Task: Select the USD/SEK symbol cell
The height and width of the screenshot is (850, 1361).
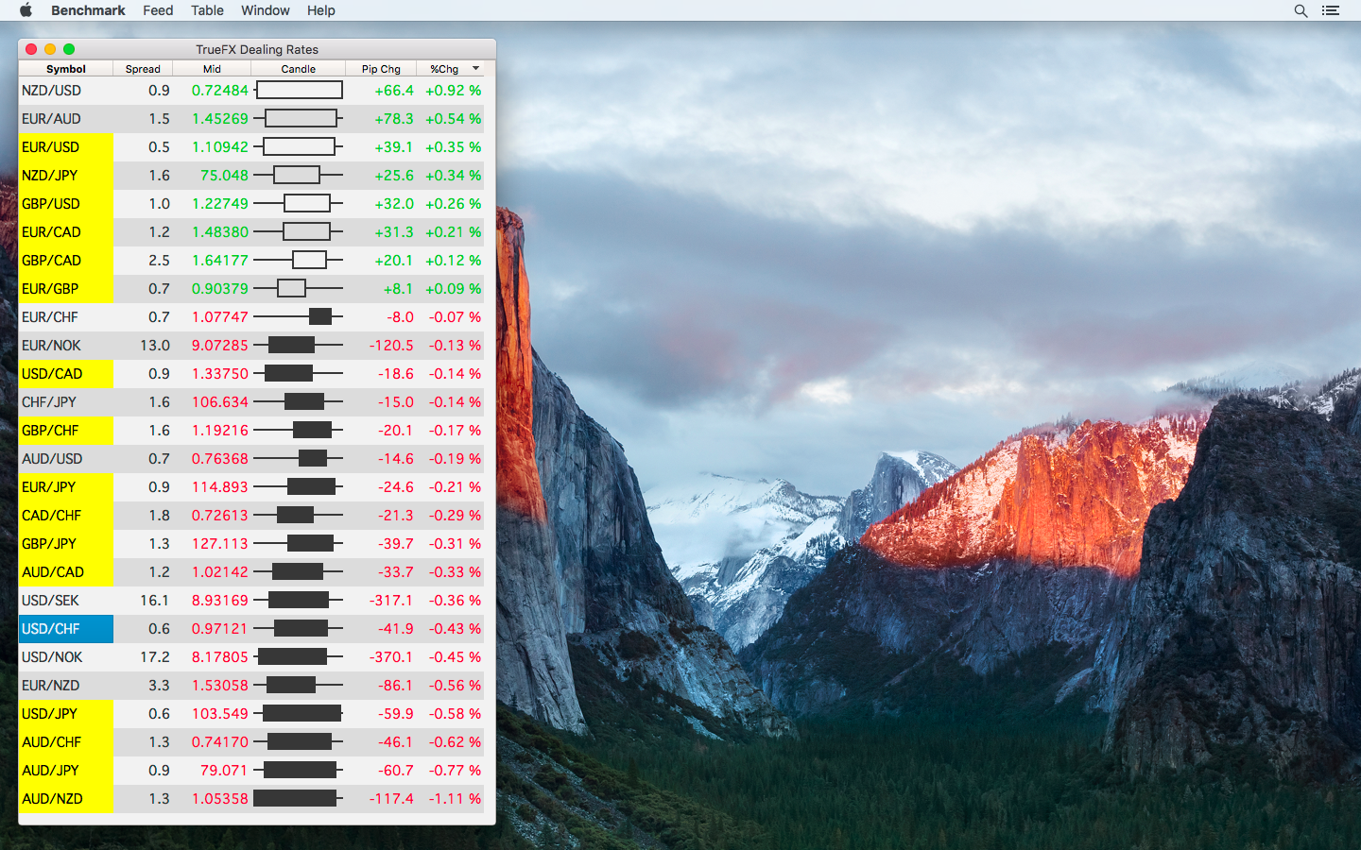Action: tap(66, 601)
